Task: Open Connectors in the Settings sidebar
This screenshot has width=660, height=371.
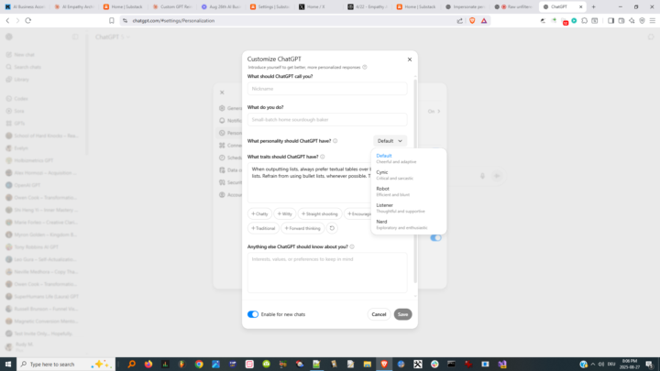Action: pos(230,145)
